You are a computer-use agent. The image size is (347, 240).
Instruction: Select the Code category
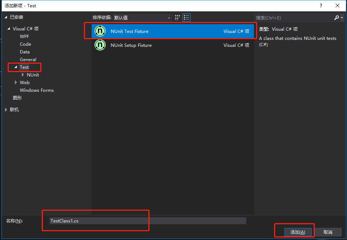pos(25,44)
